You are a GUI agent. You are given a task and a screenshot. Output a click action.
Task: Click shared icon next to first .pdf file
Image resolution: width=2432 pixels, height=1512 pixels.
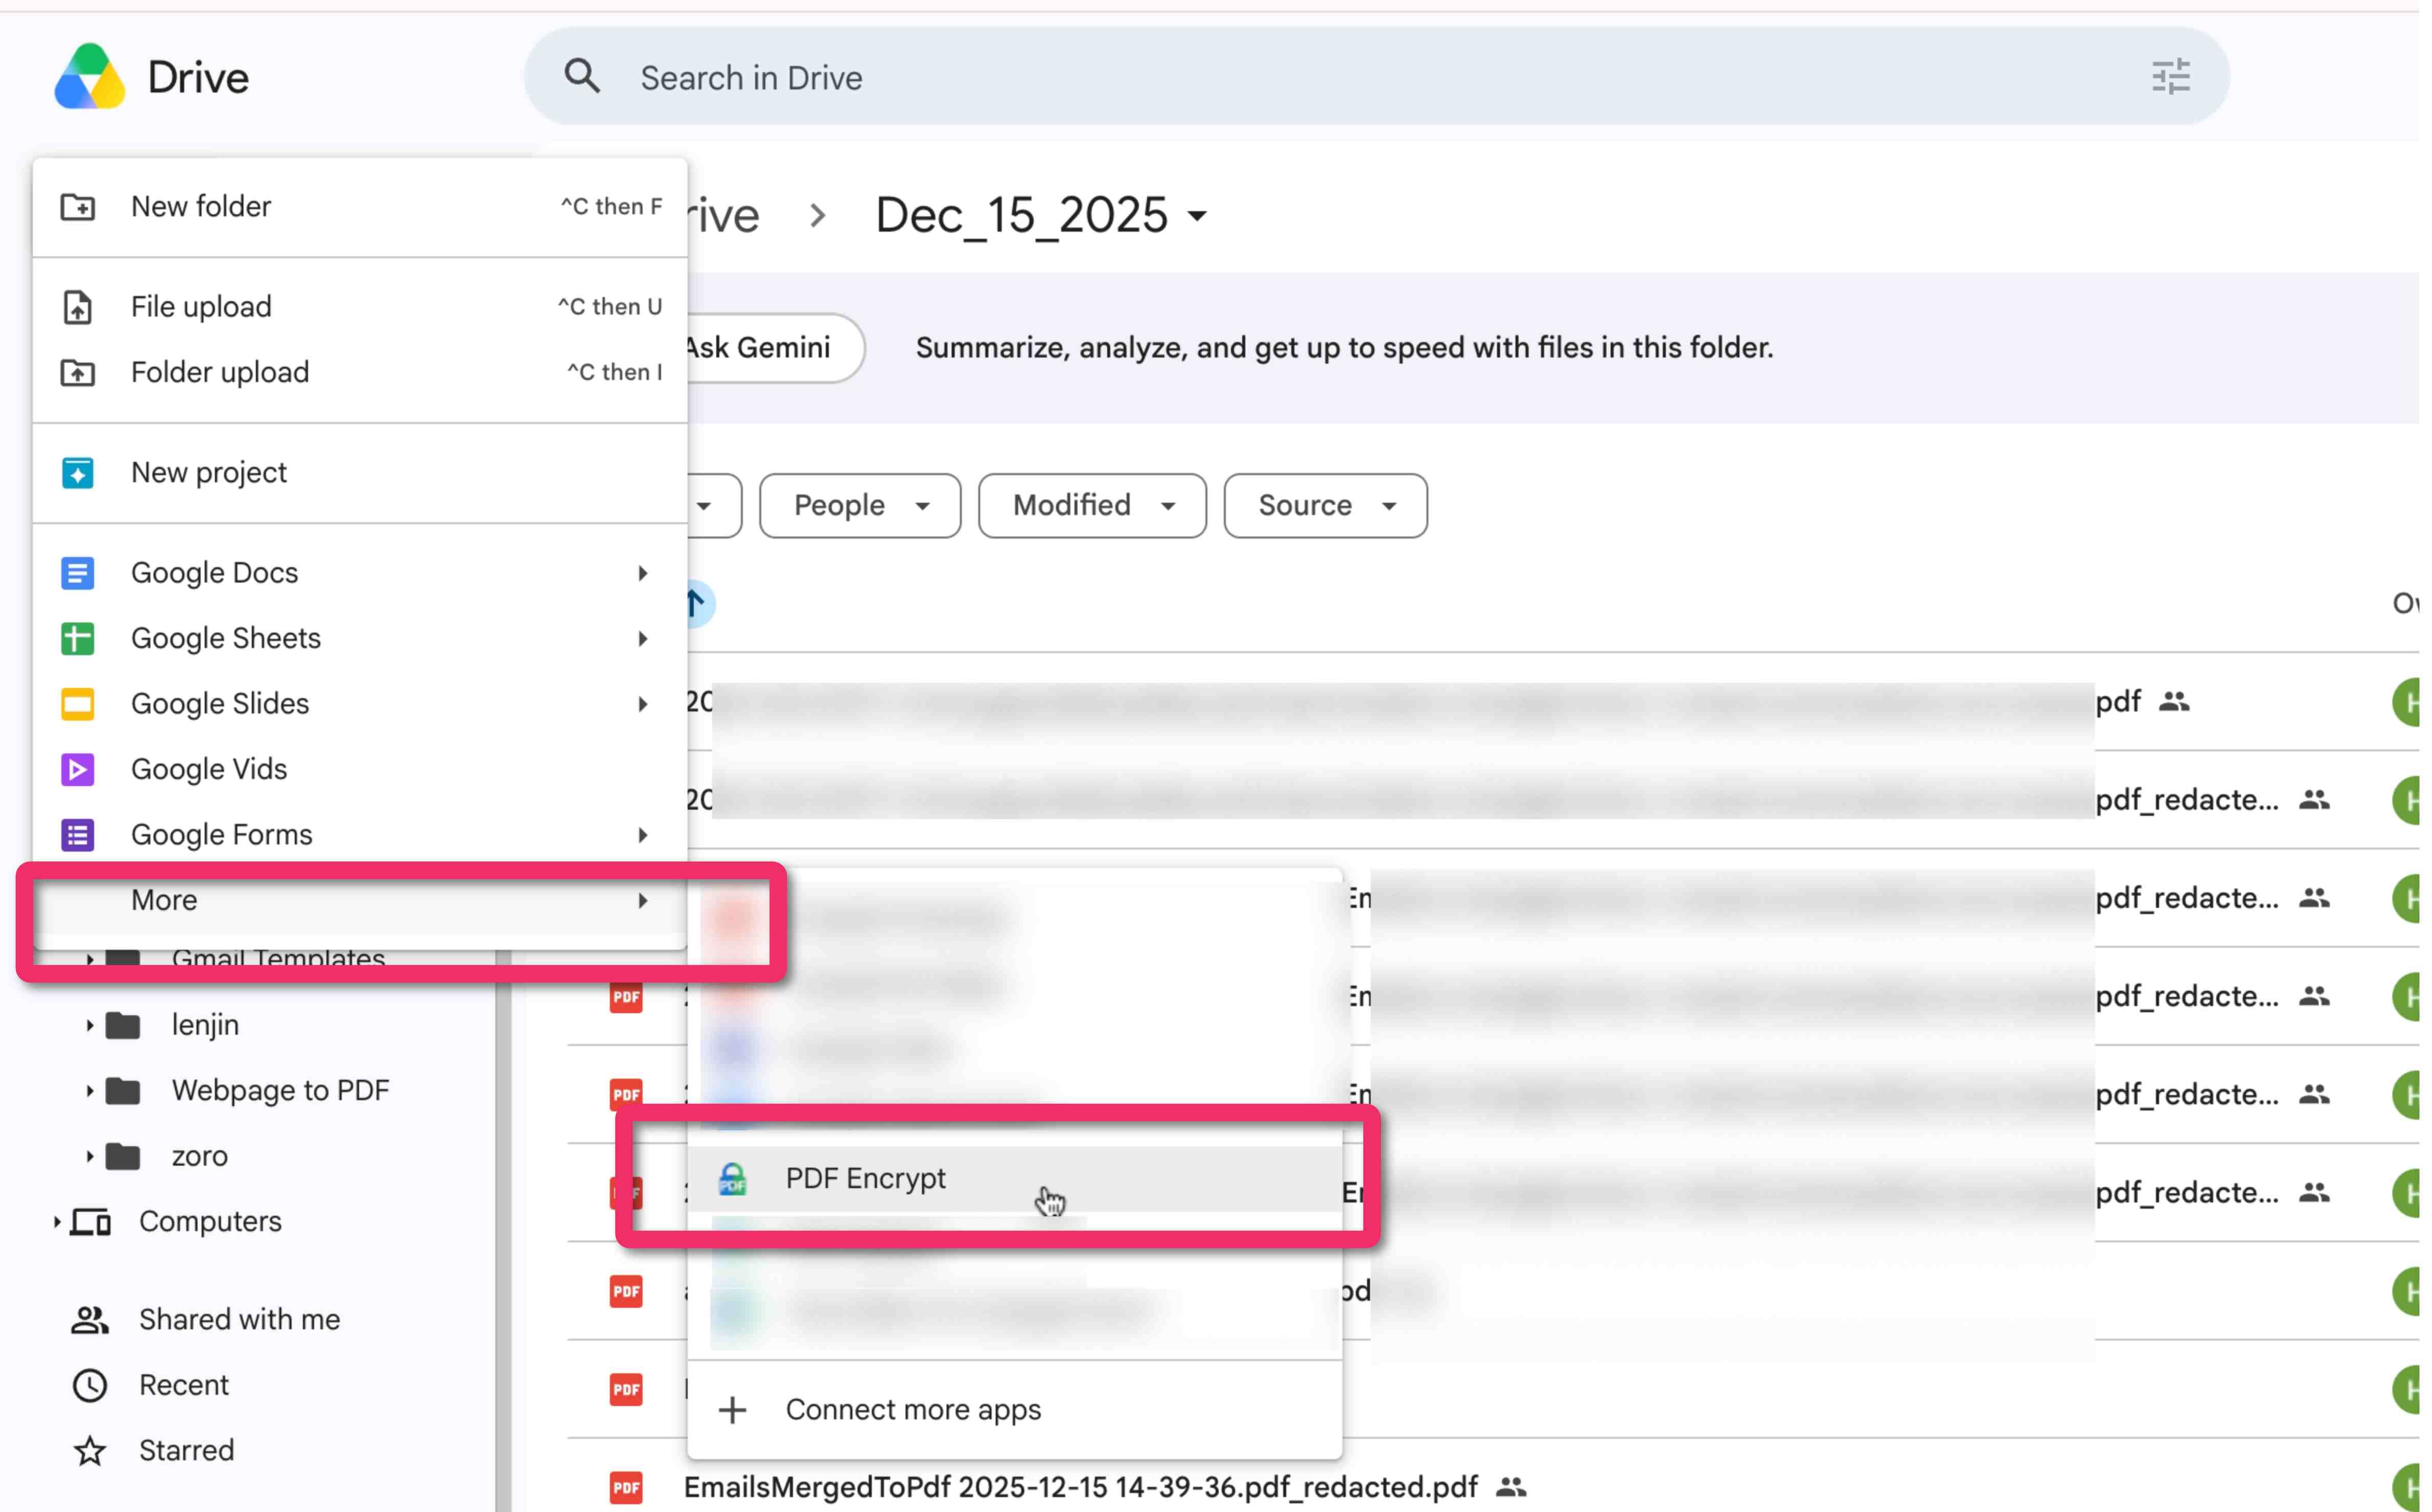[x=2173, y=702]
